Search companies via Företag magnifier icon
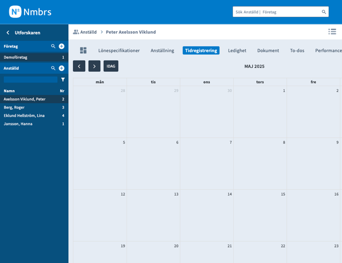This screenshot has height=263, width=342. [x=53, y=46]
